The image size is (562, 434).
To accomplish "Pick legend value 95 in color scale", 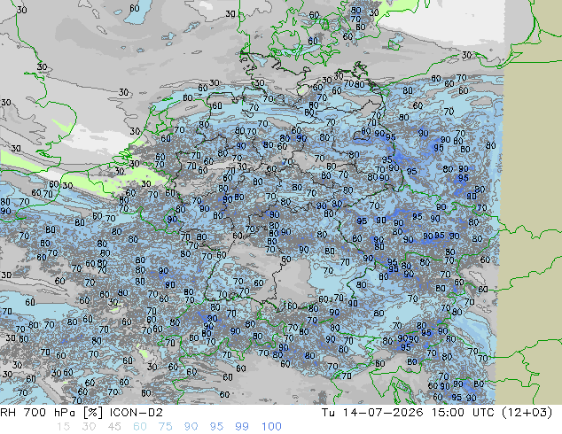I will pos(216,427).
